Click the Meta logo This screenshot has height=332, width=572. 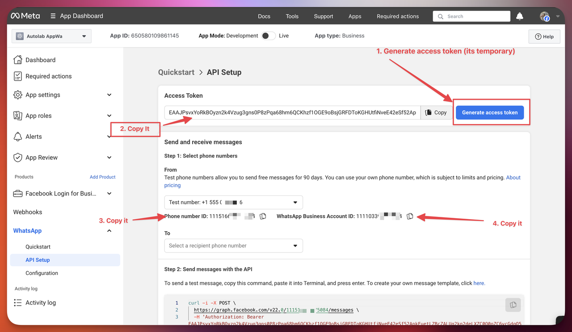point(25,16)
